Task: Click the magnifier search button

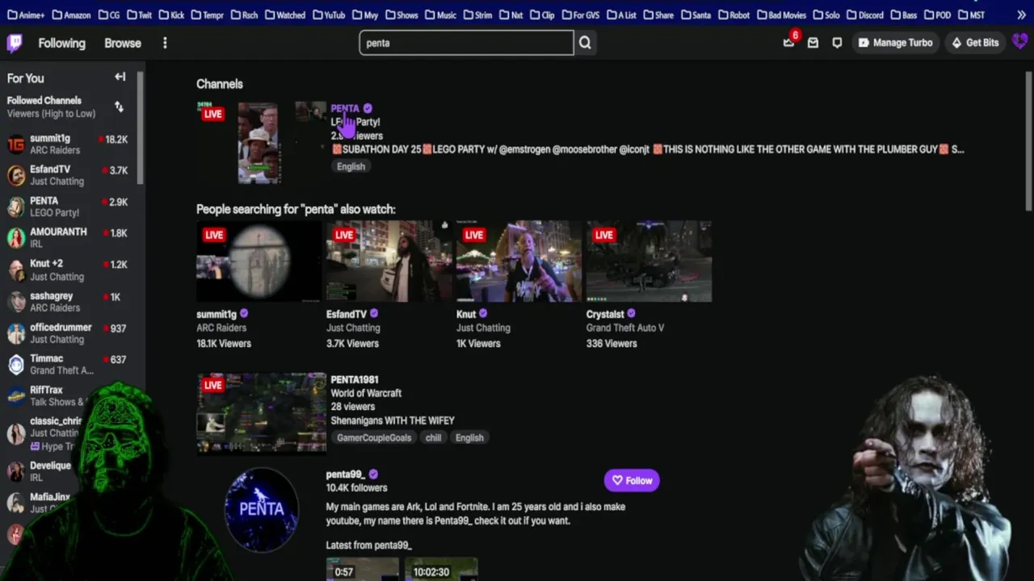Action: pos(585,43)
